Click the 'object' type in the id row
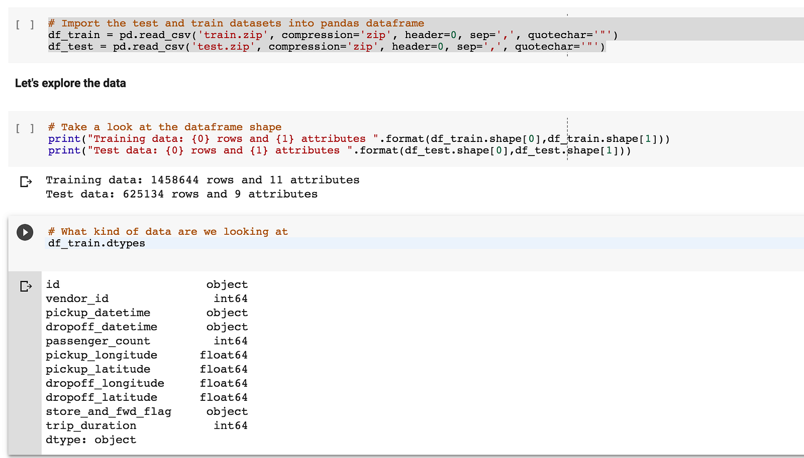This screenshot has width=804, height=458. 227,284
